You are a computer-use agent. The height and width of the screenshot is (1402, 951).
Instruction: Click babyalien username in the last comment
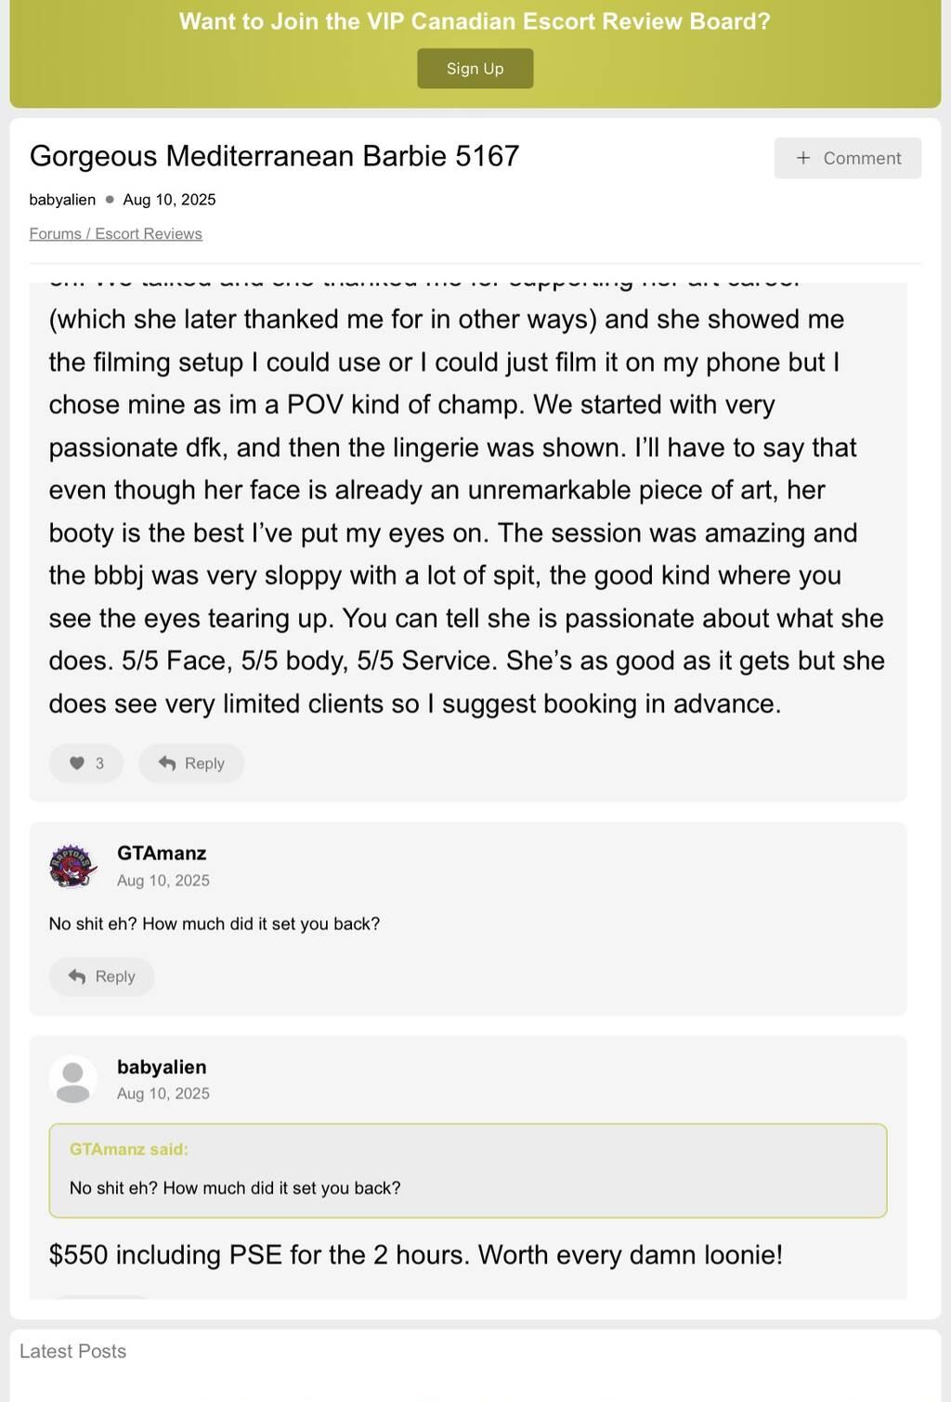pos(162,1067)
